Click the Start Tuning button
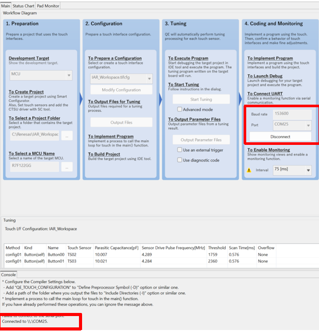The width and height of the screenshot is (319, 331). [x=201, y=100]
